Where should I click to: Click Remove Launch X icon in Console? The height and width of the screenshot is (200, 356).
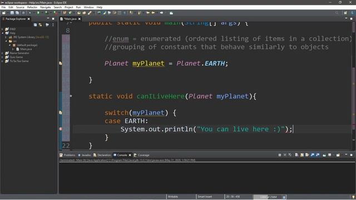point(285,155)
